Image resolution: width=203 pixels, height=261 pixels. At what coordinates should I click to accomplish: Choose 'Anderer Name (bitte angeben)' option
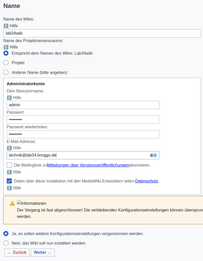[6, 72]
